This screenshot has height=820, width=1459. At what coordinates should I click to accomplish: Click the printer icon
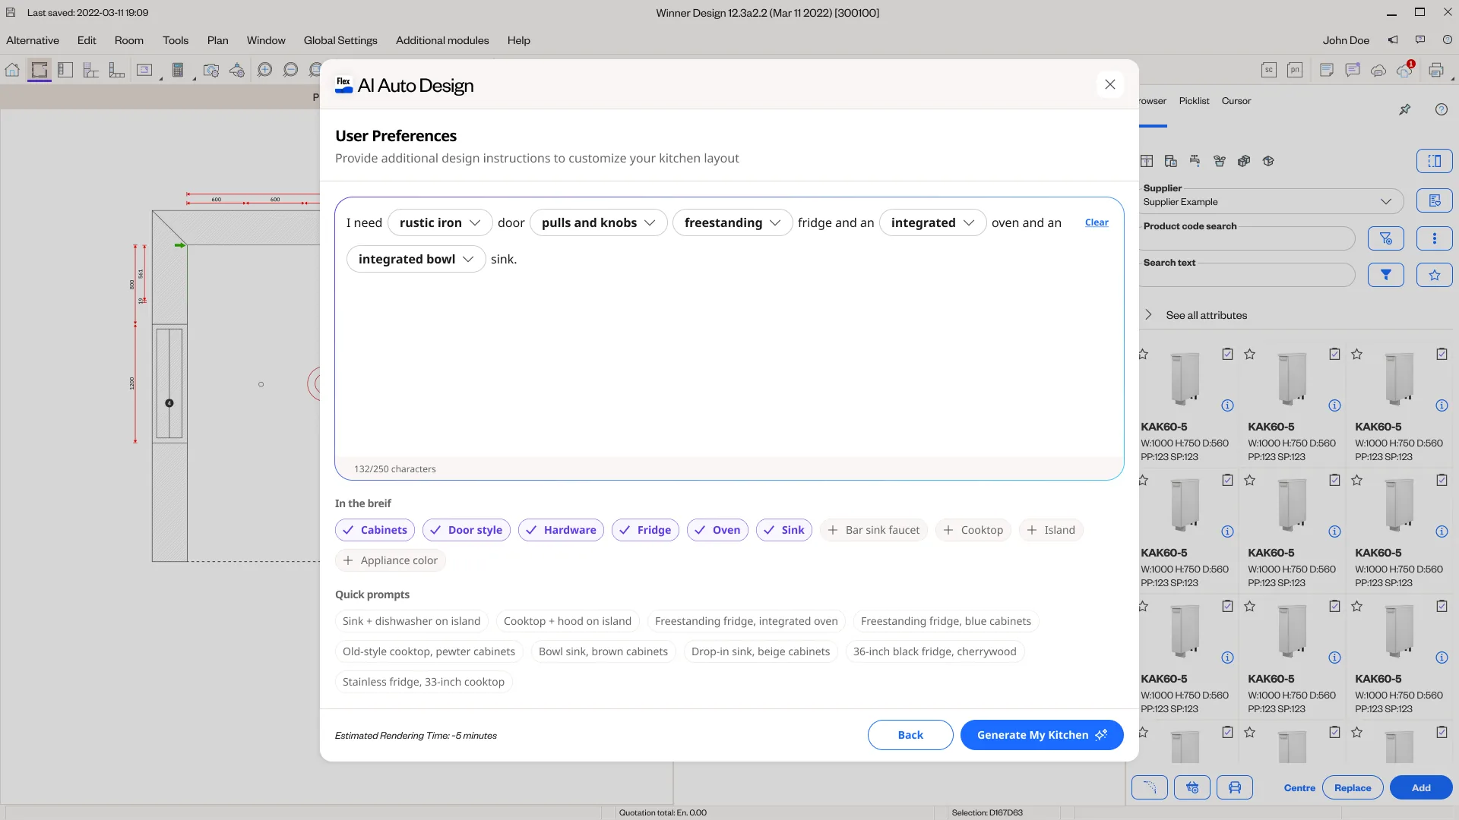click(x=1436, y=71)
